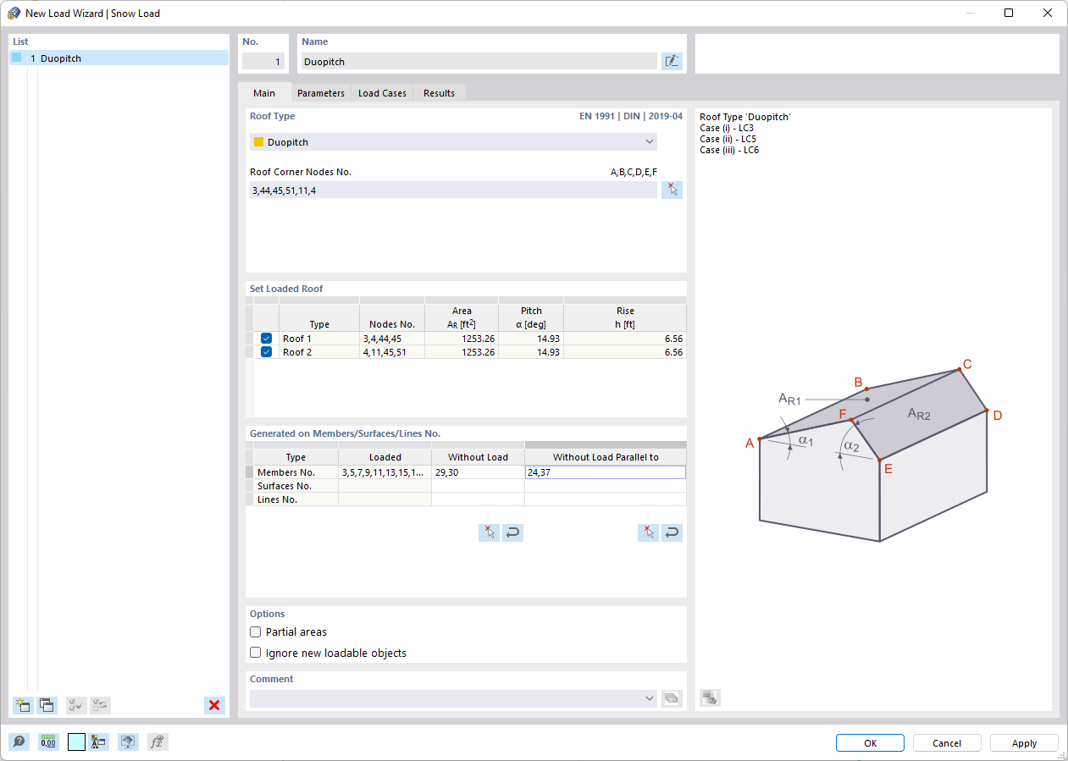Image resolution: width=1068 pixels, height=761 pixels.
Task: Click the view visibility icon in bottom toolbar
Action: point(128,742)
